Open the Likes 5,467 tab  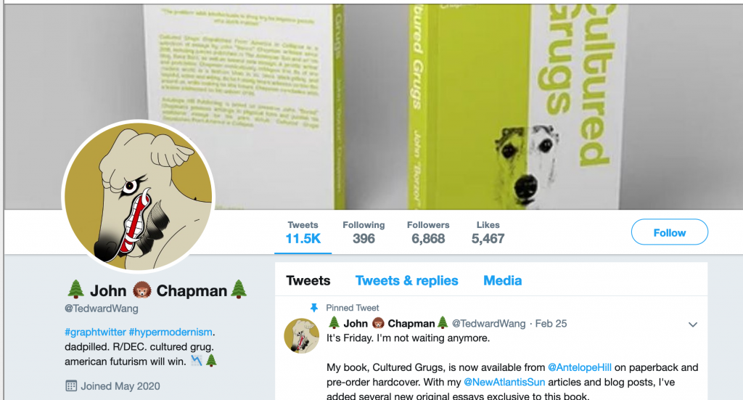coord(488,233)
